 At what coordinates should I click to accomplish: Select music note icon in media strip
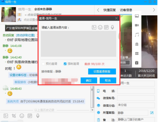click(x=137, y=34)
